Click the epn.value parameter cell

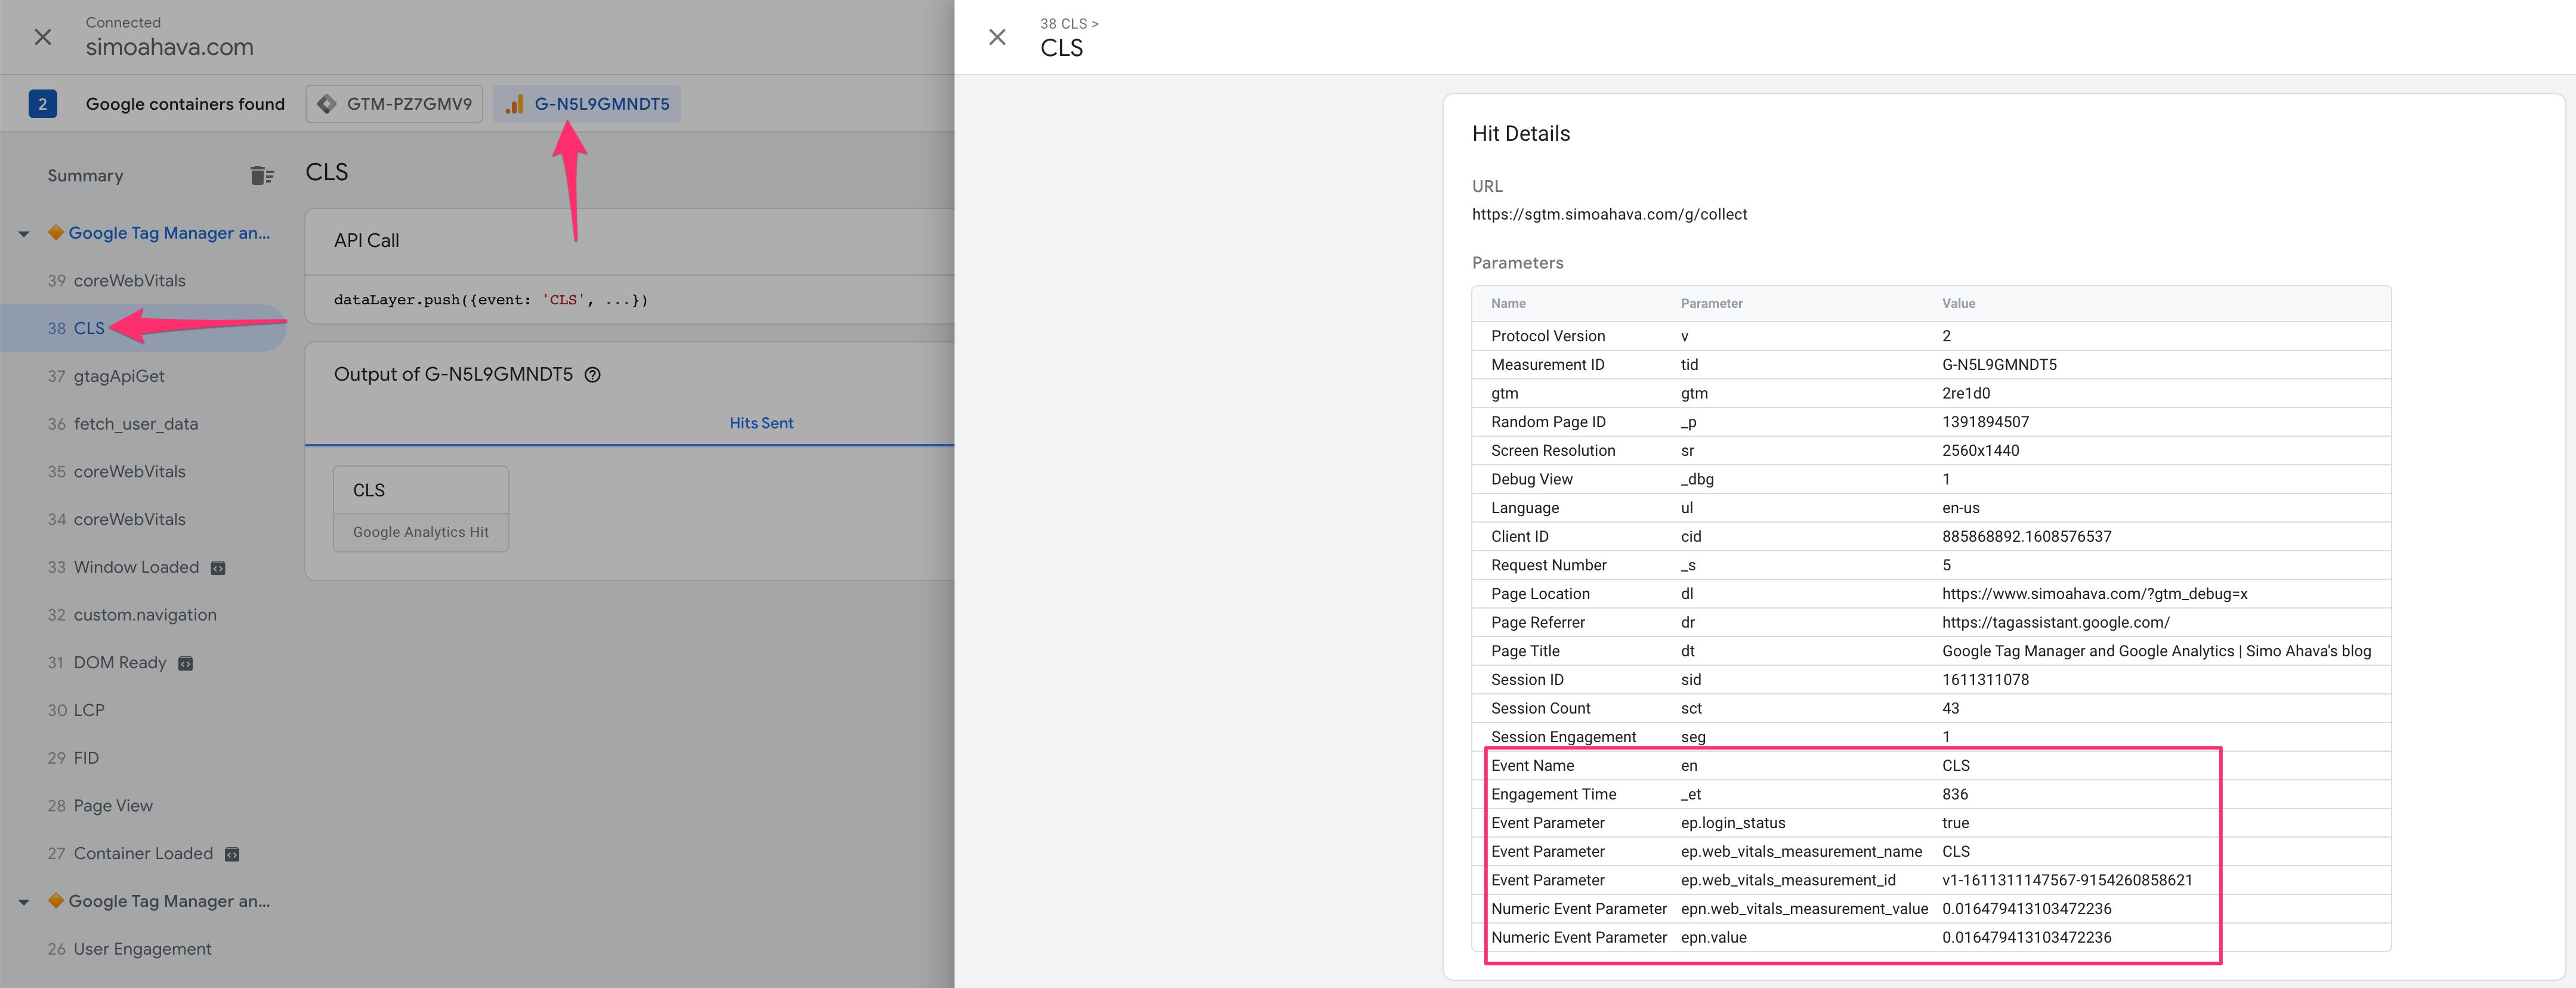coord(1714,938)
